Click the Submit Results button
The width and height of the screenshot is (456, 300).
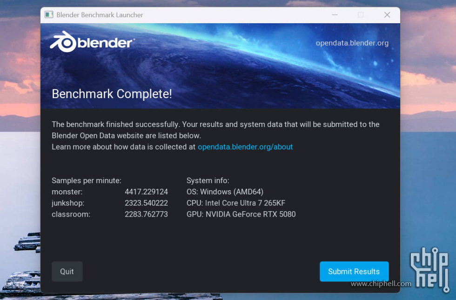click(354, 271)
